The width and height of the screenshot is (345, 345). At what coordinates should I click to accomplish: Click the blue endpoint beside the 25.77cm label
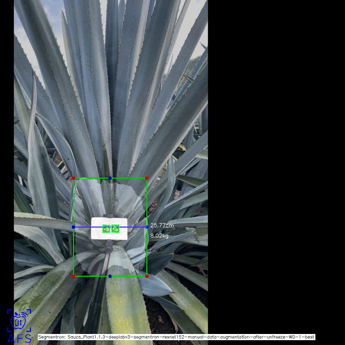tap(147, 227)
